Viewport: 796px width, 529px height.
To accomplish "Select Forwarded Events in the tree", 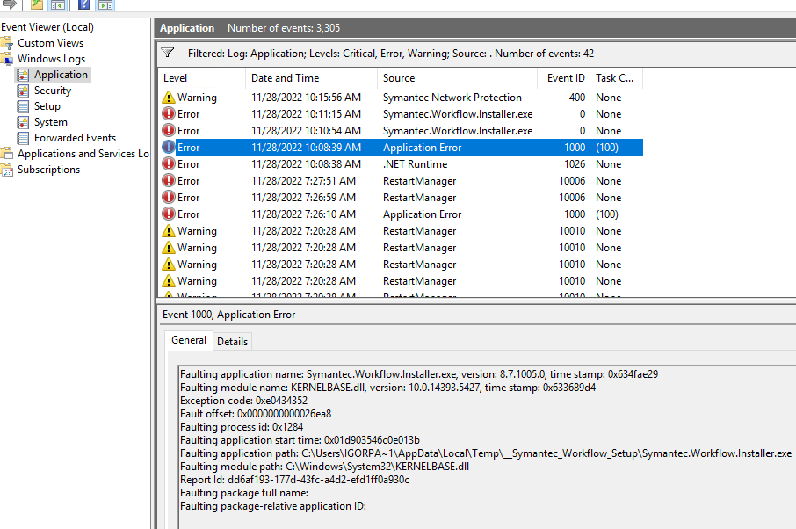I will click(x=75, y=138).
